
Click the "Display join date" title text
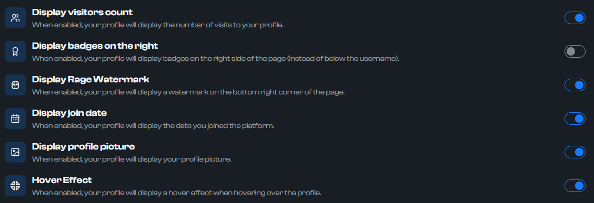click(69, 113)
